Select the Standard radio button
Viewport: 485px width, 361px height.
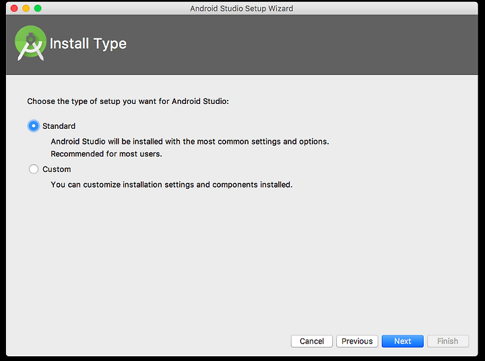coord(34,126)
